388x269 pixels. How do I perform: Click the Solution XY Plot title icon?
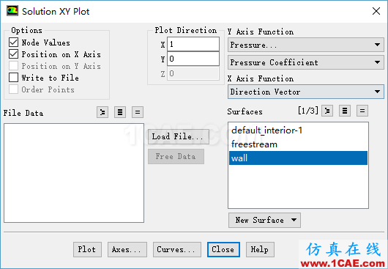(12, 11)
